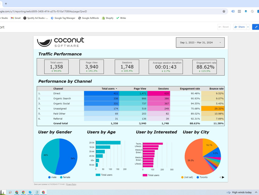Bookmark this page with the star icon
The width and height of the screenshot is (259, 195).
(224, 11)
